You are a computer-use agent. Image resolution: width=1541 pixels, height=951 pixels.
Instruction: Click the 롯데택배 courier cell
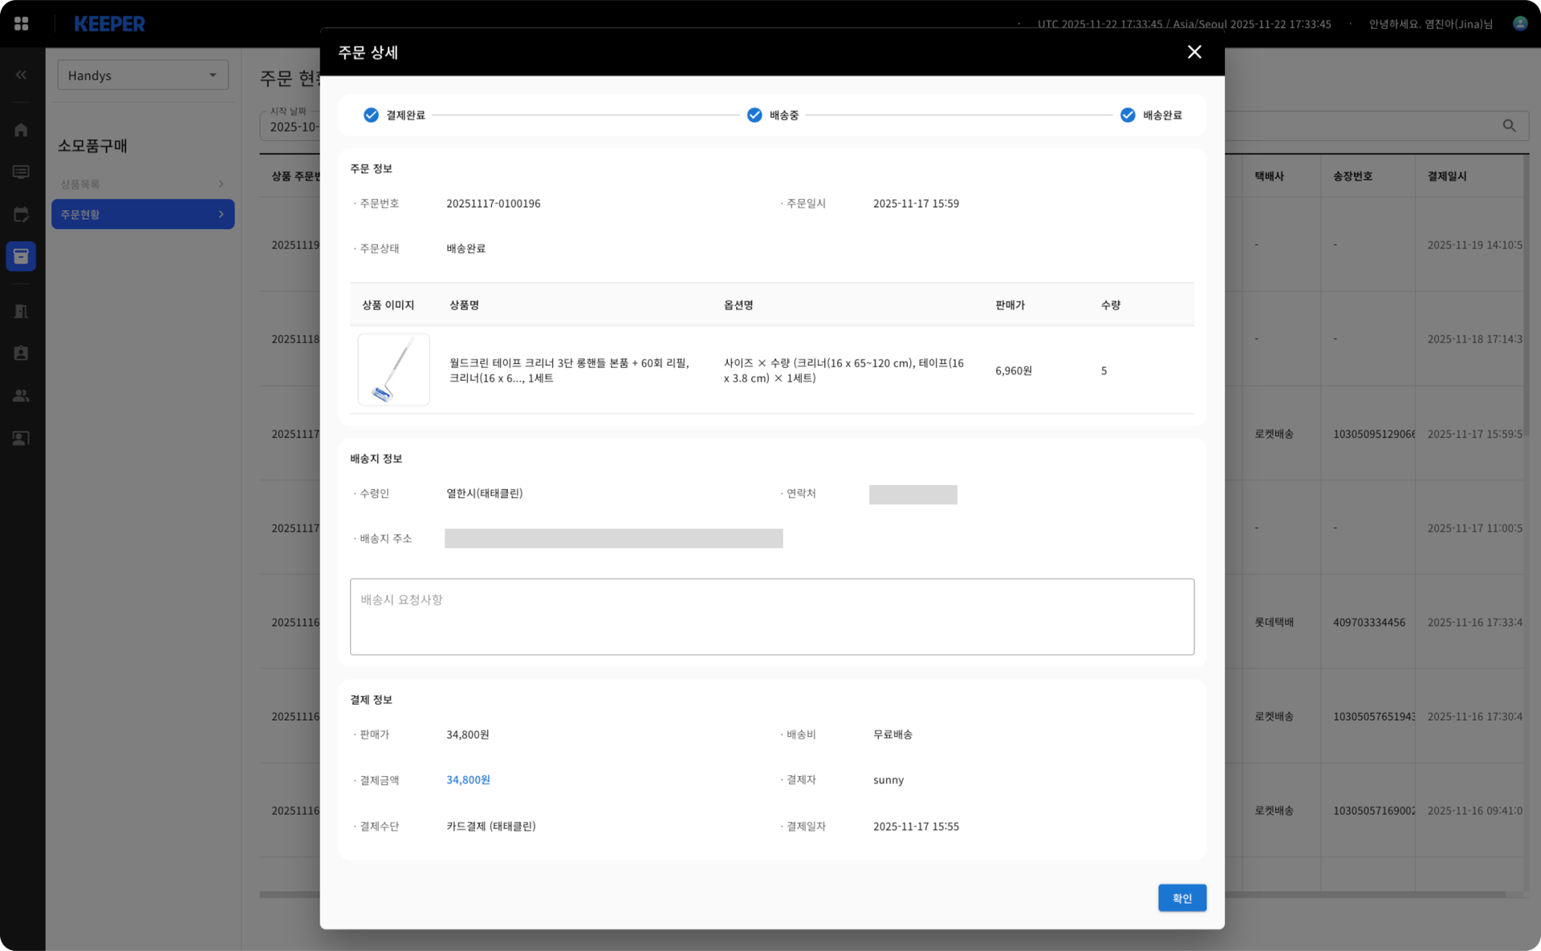point(1274,622)
